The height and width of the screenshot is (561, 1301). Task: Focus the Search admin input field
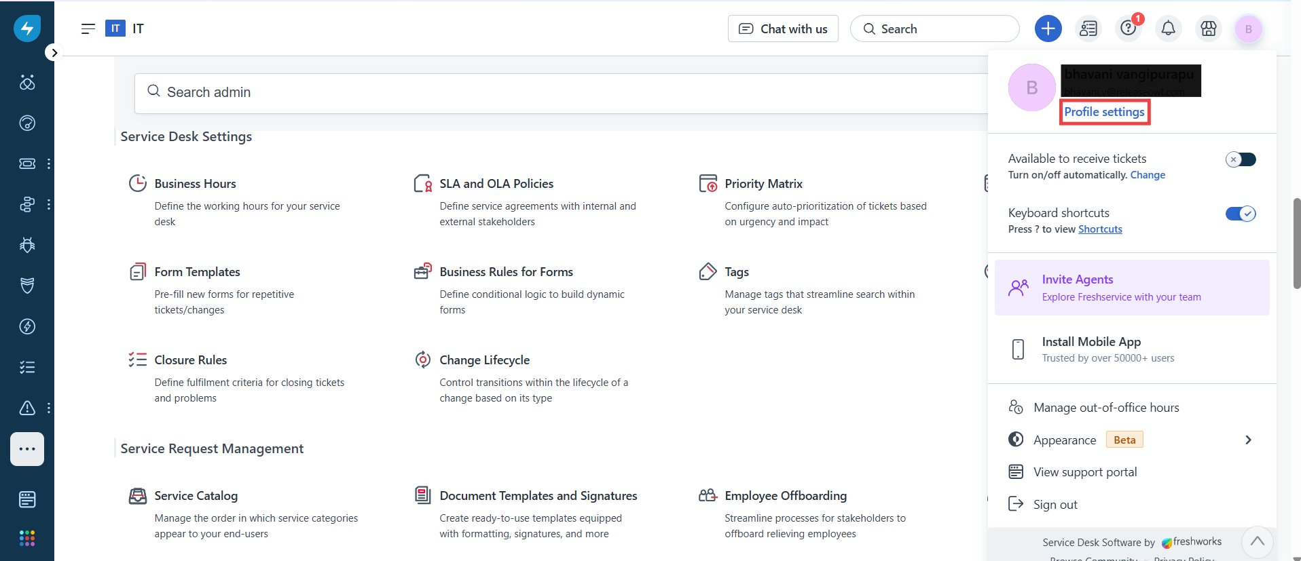(x=557, y=93)
